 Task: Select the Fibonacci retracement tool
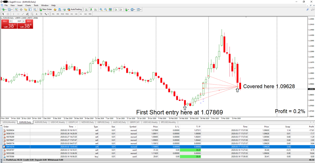32,14
